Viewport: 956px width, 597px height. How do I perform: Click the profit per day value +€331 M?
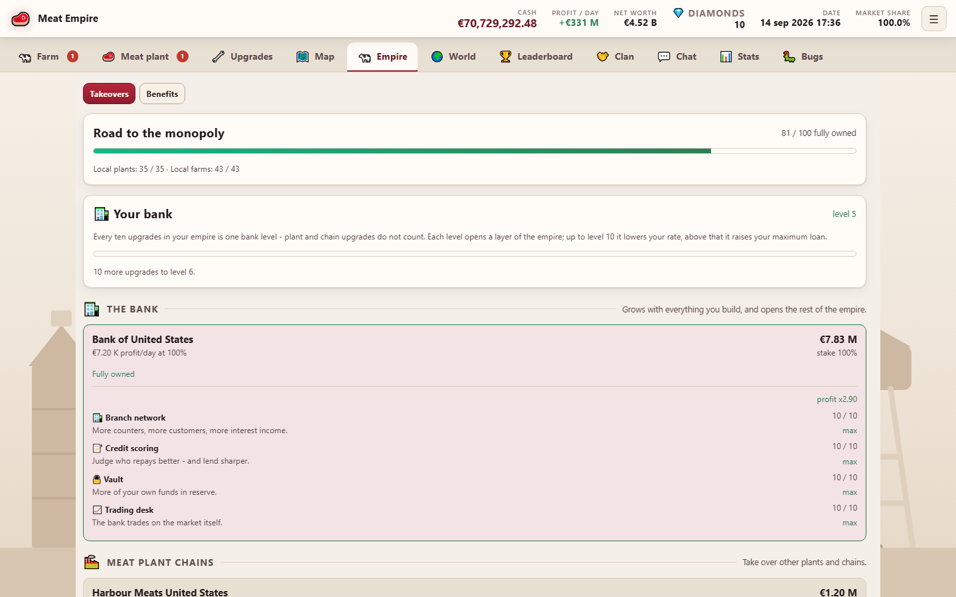pyautogui.click(x=579, y=23)
